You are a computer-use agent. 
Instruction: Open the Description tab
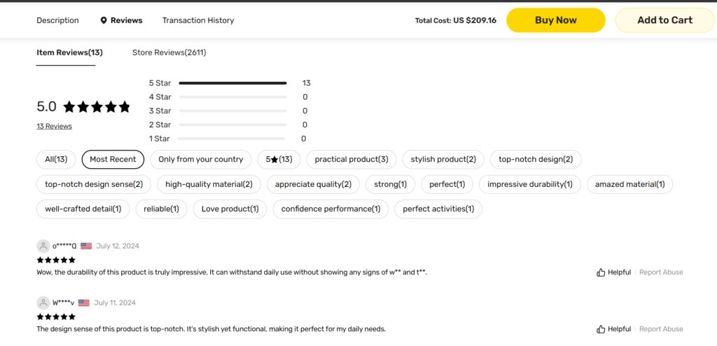(x=57, y=20)
